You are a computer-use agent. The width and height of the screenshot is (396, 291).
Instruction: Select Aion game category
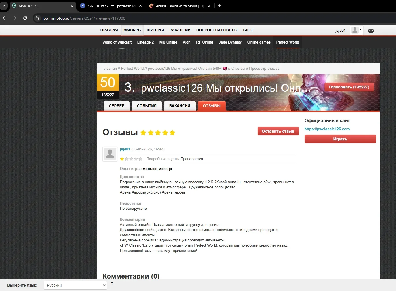(x=187, y=42)
